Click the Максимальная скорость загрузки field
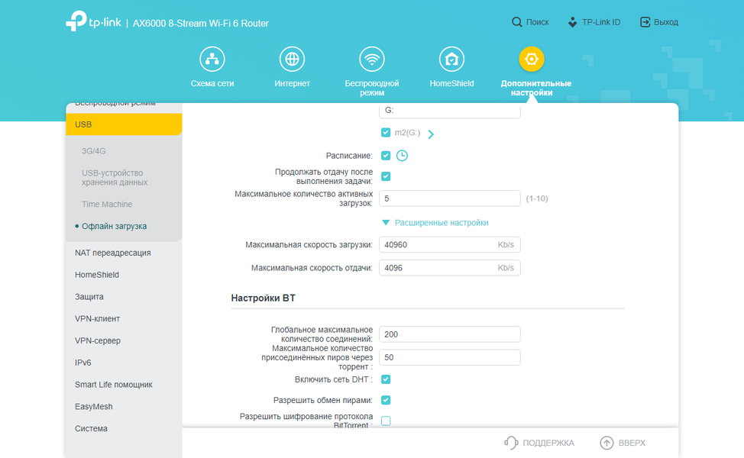 click(449, 244)
